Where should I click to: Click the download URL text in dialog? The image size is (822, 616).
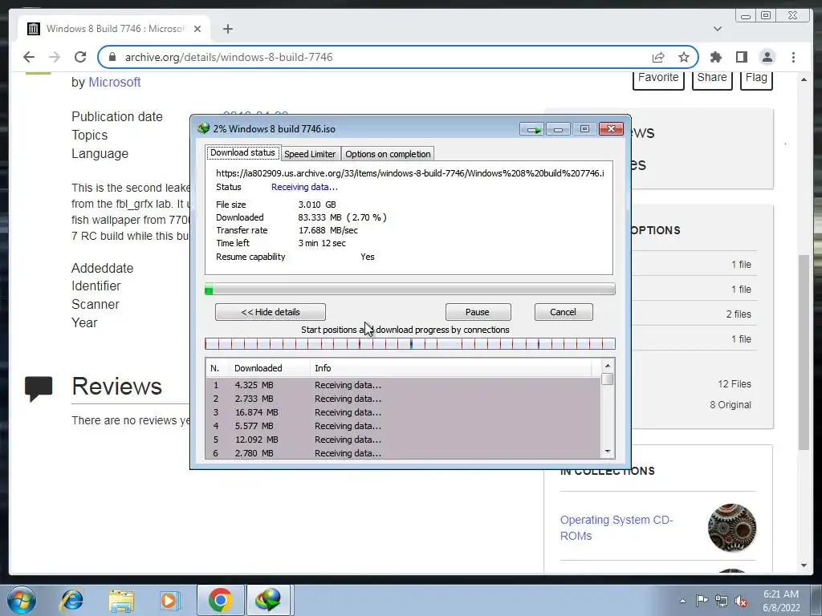pos(410,173)
